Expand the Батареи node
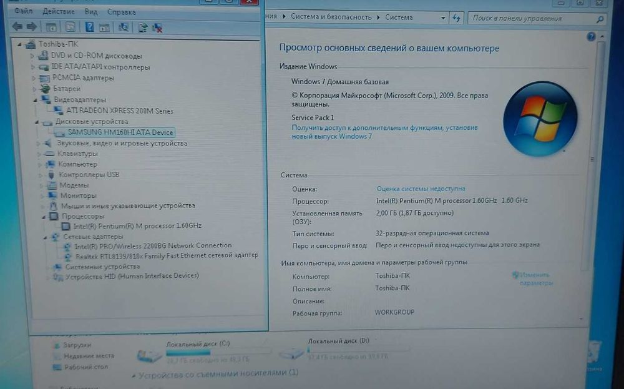Image resolution: width=624 pixels, height=389 pixels. coord(35,89)
